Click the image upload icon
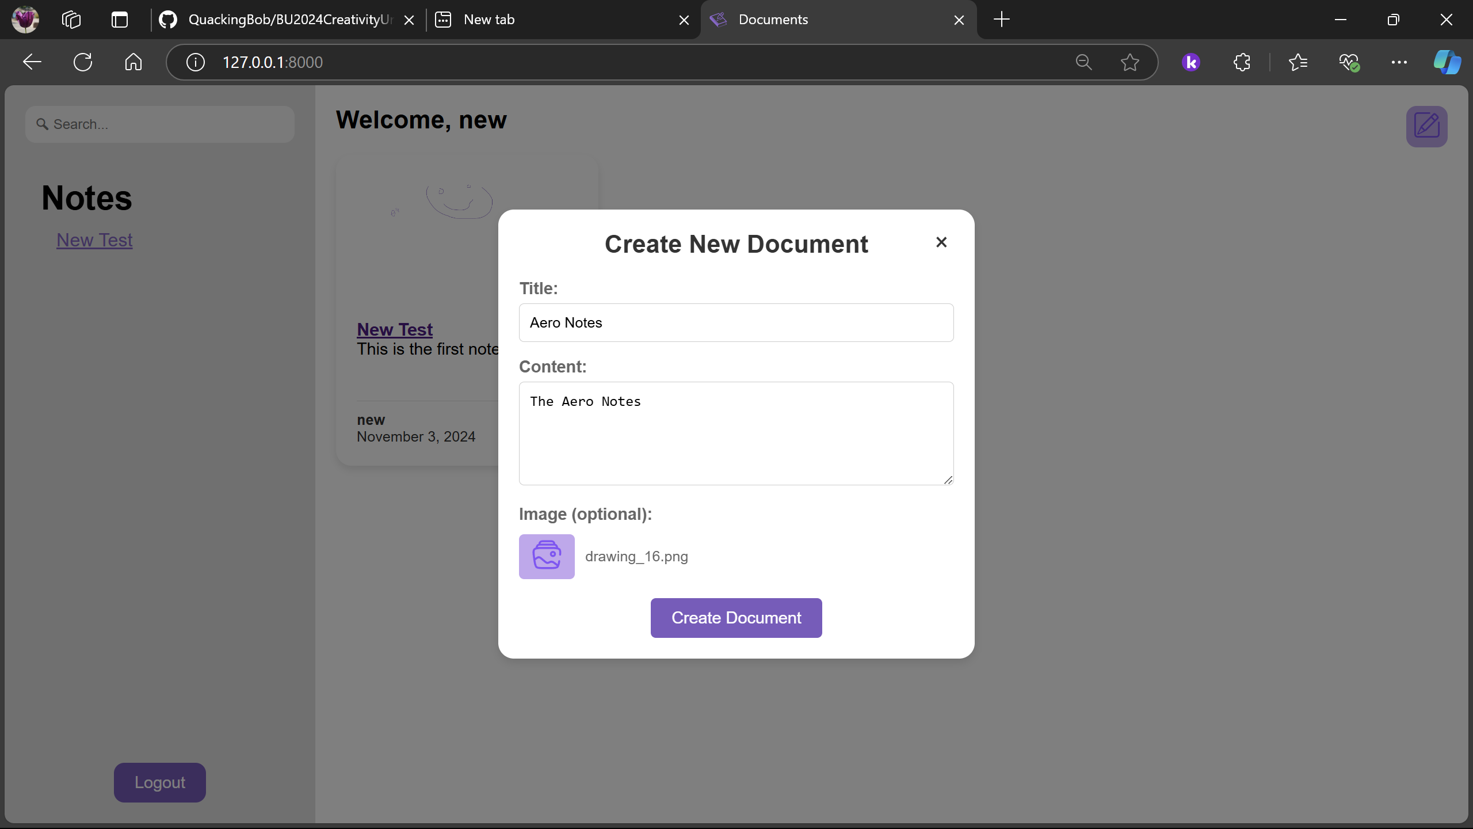This screenshot has height=829, width=1473. [546, 556]
